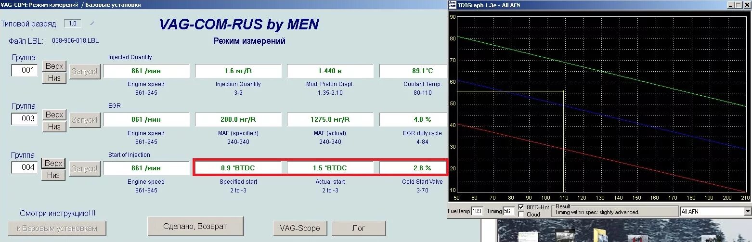The image size is (752, 242).
Task: Select the 861 /мин value in group 004
Action: 146,168
